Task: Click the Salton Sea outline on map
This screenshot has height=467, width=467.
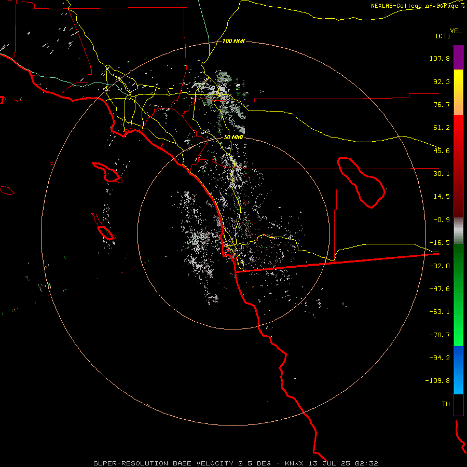Action: pyautogui.click(x=361, y=182)
